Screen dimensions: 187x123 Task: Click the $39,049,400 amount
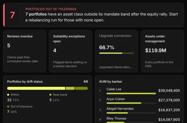point(169,91)
